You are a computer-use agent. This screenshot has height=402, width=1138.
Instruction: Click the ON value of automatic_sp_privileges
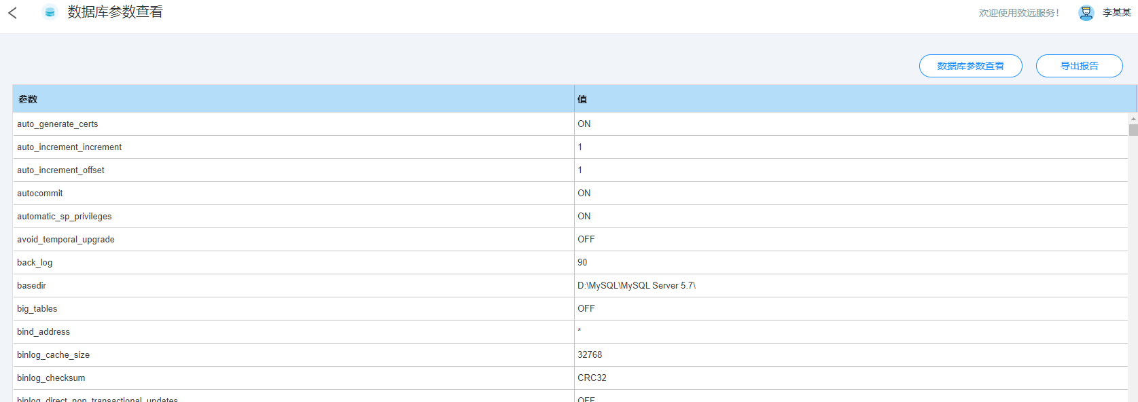tap(584, 217)
